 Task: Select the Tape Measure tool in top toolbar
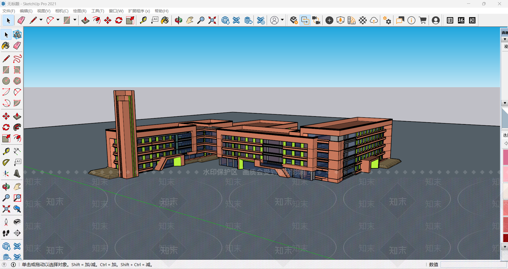coord(144,20)
